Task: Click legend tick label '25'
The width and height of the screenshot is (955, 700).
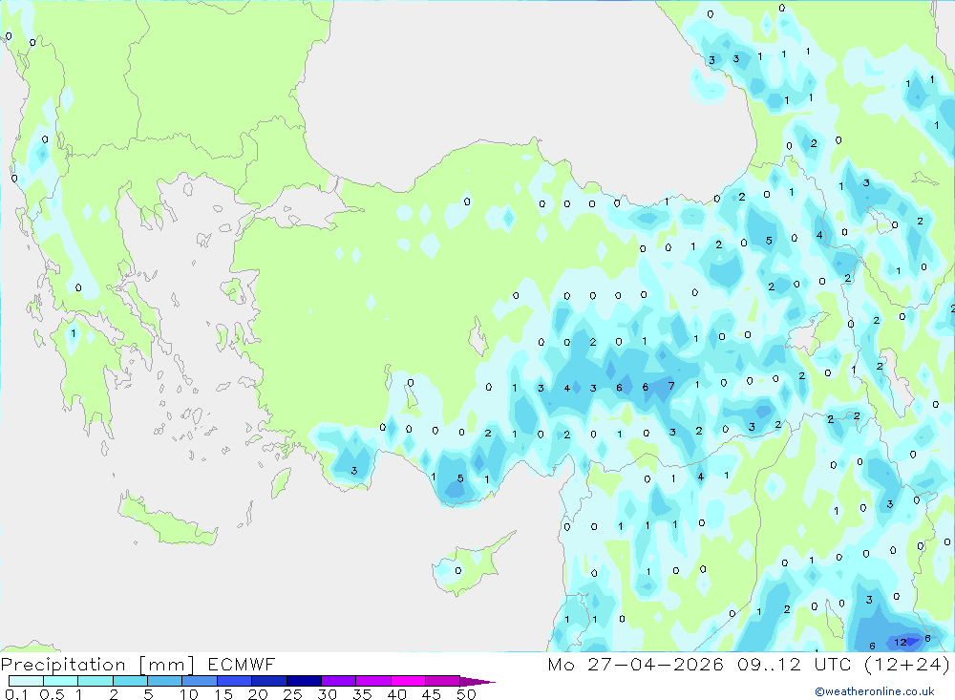Action: [292, 694]
